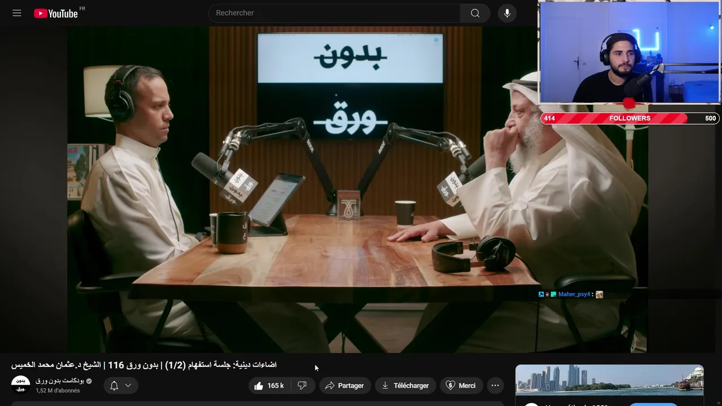The image size is (722, 406).
Task: Send a Super Thanks with Merci
Action: (461, 386)
